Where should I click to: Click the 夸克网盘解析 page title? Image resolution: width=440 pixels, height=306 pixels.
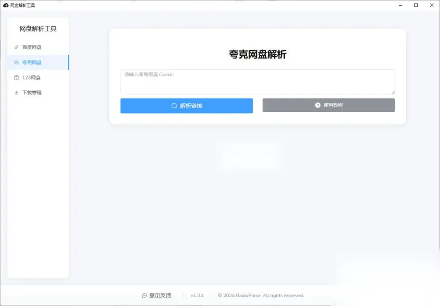tap(257, 54)
